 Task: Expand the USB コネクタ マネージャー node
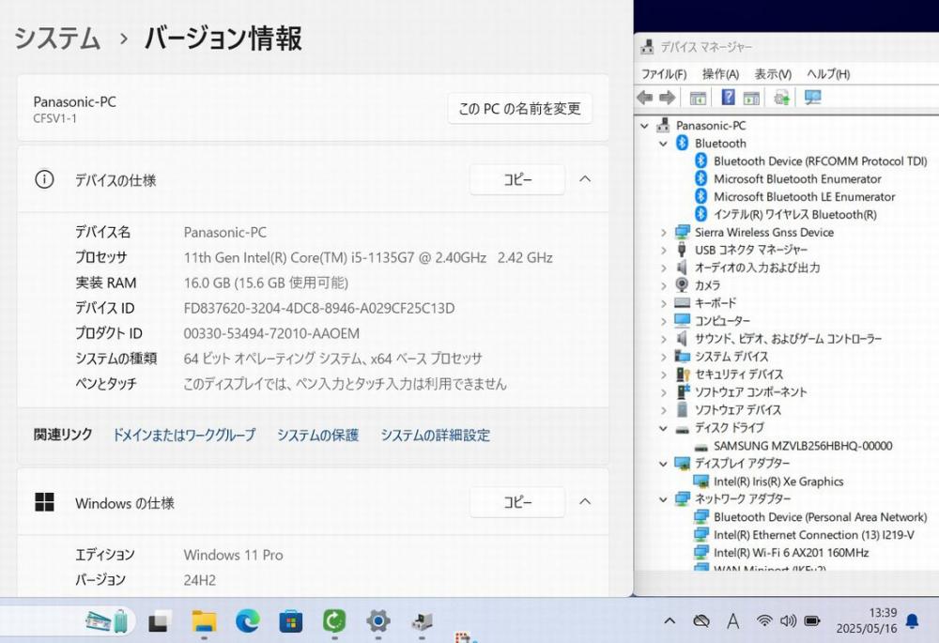pyautogui.click(x=664, y=251)
